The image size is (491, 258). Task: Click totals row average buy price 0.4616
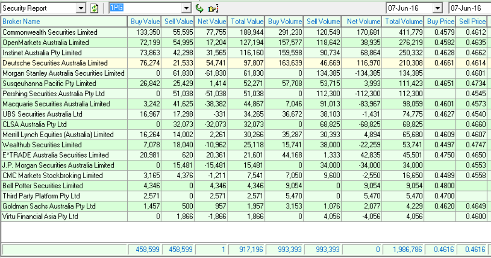440,249
